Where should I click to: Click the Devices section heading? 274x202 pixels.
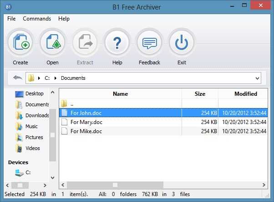[x=18, y=162]
